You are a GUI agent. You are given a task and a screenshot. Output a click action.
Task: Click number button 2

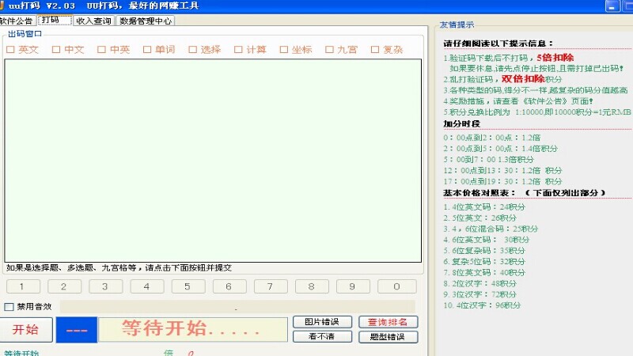click(x=65, y=286)
